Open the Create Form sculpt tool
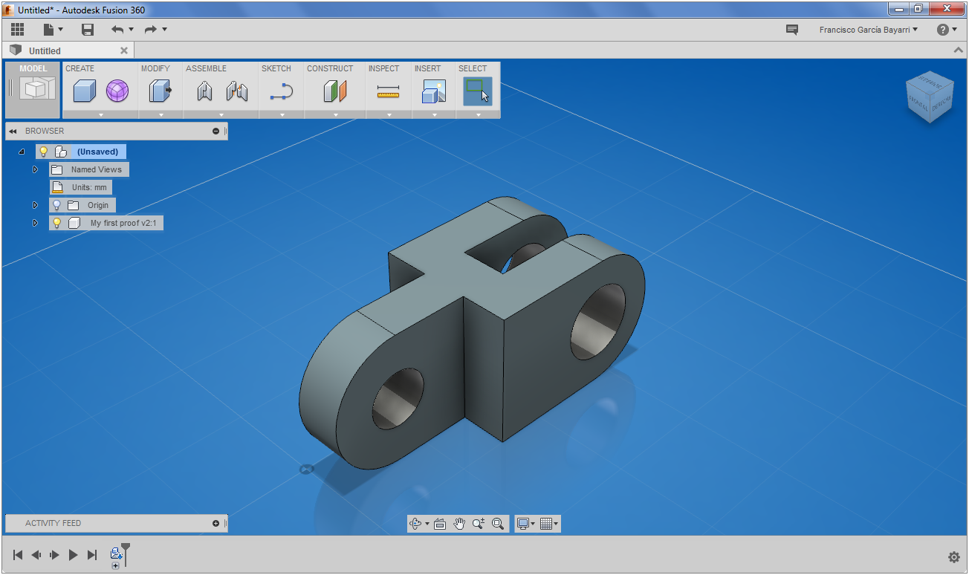This screenshot has width=969, height=575. [117, 91]
